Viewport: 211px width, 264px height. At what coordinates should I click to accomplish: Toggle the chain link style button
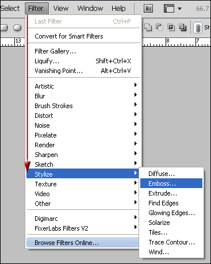point(198,28)
